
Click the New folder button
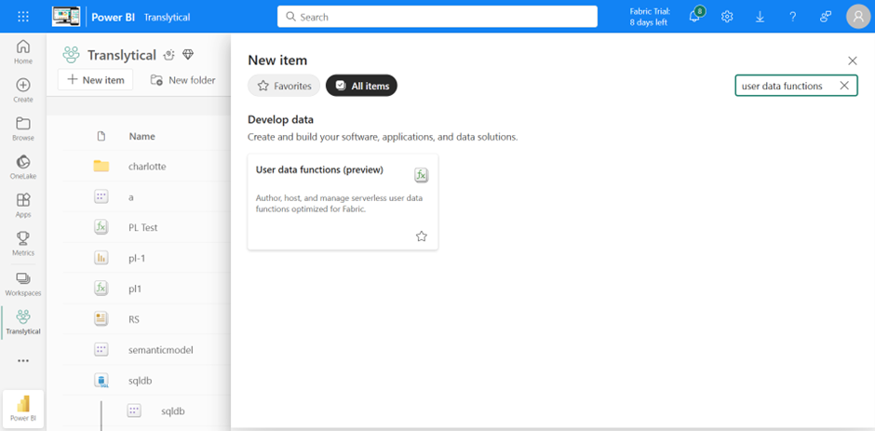[183, 80]
